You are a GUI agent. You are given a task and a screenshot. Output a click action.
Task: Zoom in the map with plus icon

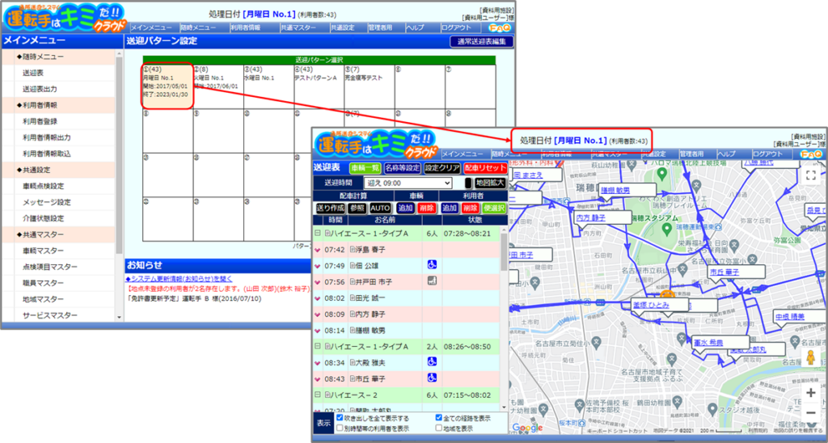(810, 394)
